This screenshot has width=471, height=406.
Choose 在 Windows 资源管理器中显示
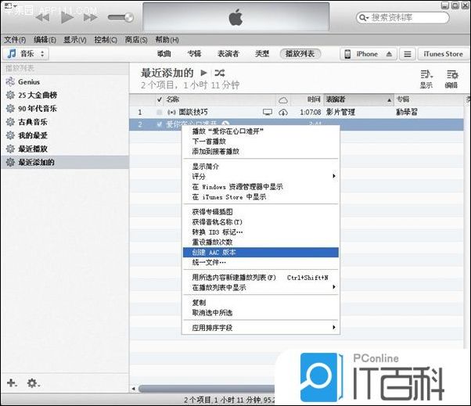coord(261,187)
